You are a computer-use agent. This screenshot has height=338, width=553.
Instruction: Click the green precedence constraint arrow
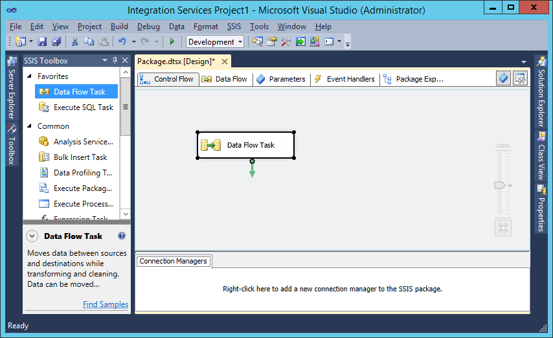click(x=252, y=170)
